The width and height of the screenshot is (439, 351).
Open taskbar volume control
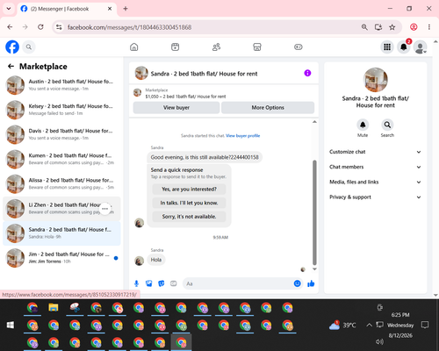coord(379,341)
